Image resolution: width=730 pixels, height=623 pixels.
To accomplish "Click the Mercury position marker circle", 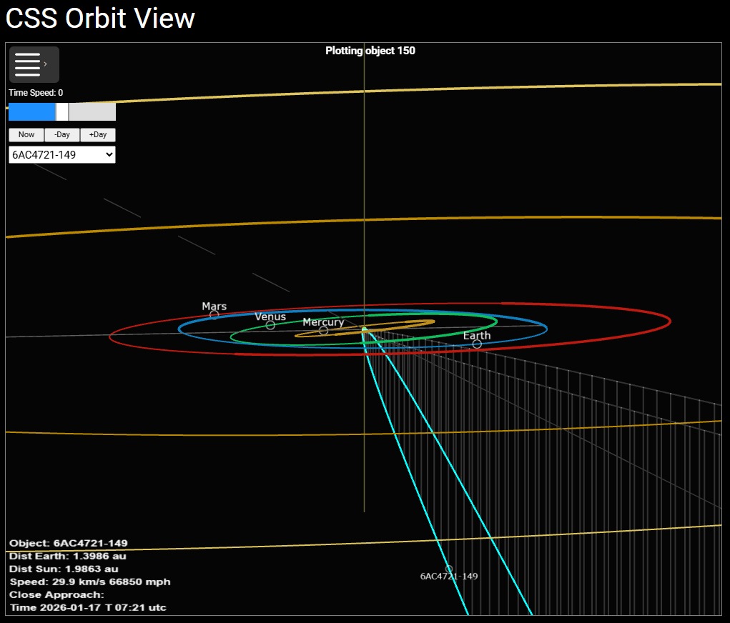I will tap(323, 331).
